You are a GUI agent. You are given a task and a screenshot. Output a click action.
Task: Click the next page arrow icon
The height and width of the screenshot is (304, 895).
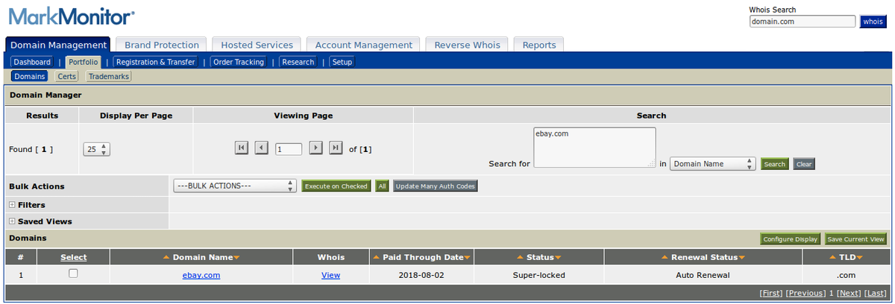315,148
